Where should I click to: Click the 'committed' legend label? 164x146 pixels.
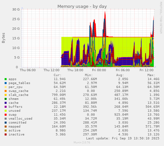(x=17, y=123)
